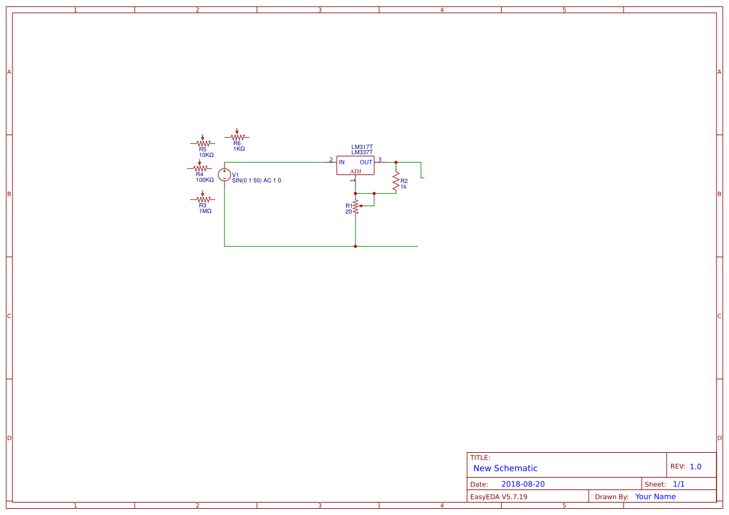Click the LM337T part name
Viewport: 729px width, 515px height.
click(362, 153)
